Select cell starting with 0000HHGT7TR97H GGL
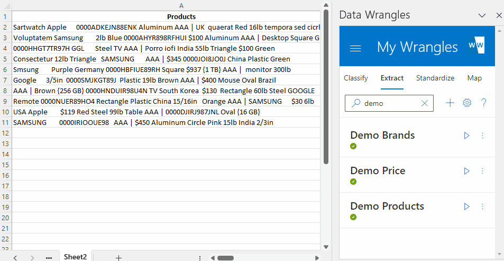504x261 pixels. click(166, 48)
